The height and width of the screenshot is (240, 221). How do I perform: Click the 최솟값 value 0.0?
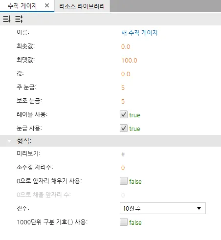[126, 47]
